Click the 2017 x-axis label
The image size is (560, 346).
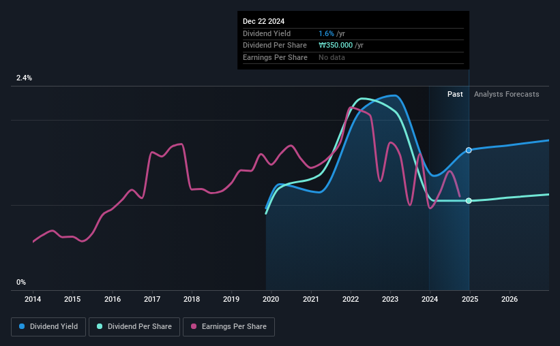pos(152,299)
